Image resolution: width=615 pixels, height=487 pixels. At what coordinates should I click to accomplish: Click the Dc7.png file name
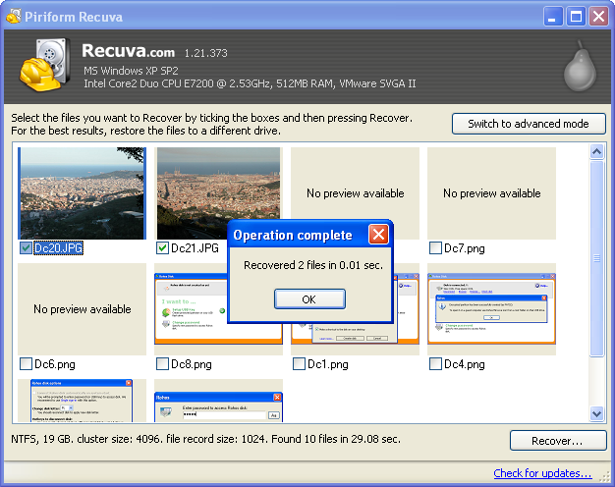[465, 248]
